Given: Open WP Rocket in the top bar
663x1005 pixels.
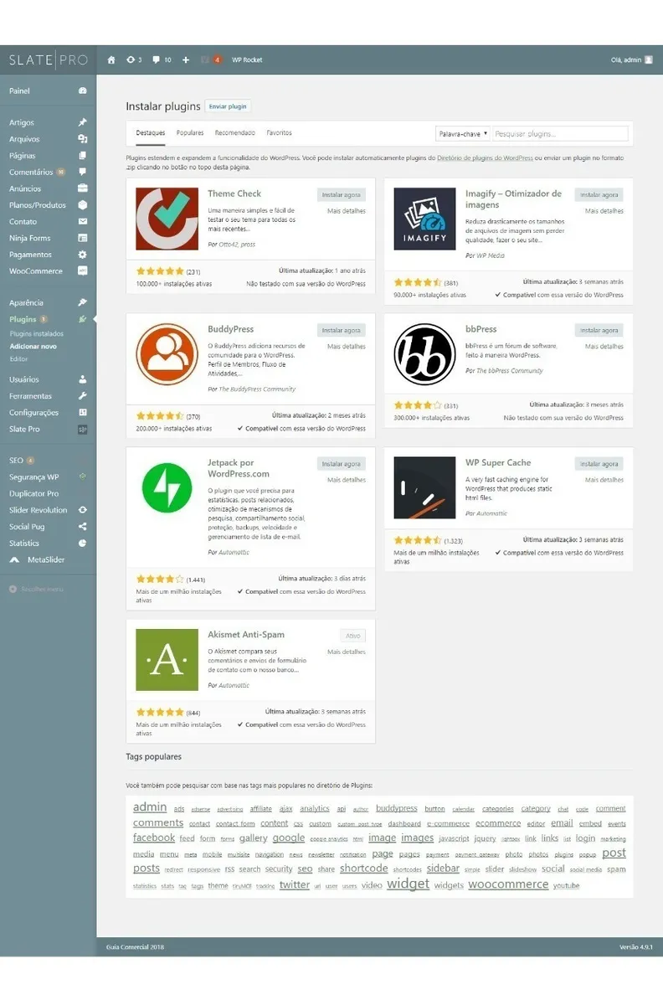Looking at the screenshot, I should (247, 60).
